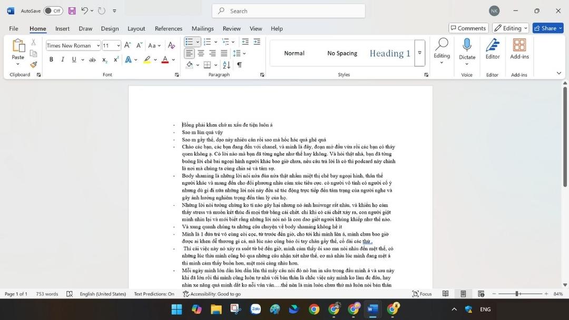569x320 pixels.
Task: Open the font size dropdown
Action: (118, 46)
